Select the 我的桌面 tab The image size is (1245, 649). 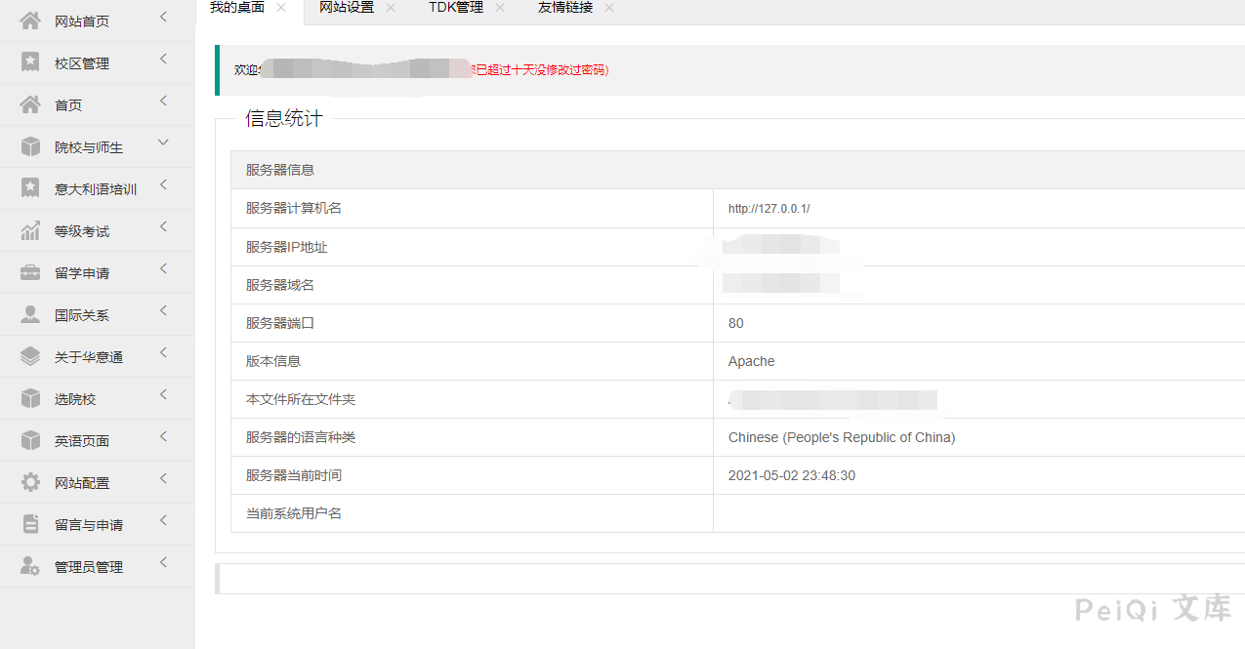pyautogui.click(x=237, y=8)
